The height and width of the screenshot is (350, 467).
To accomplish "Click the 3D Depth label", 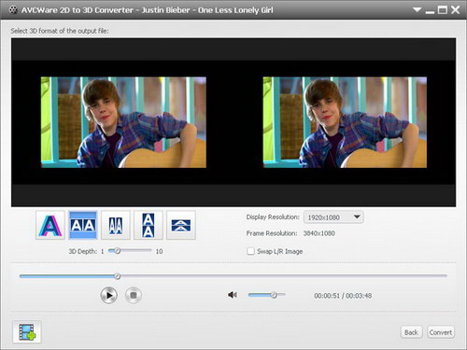I will (x=83, y=251).
